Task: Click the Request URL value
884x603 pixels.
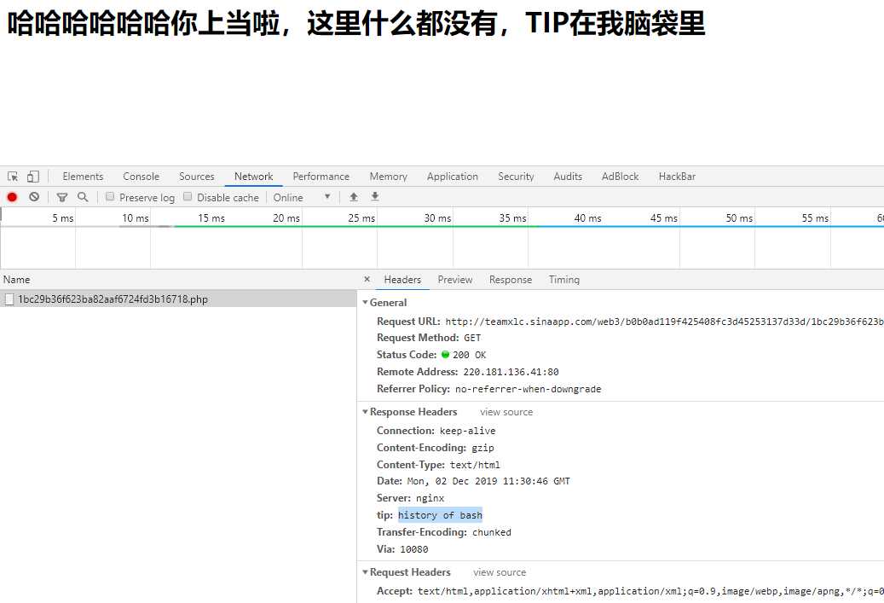Action: 665,322
